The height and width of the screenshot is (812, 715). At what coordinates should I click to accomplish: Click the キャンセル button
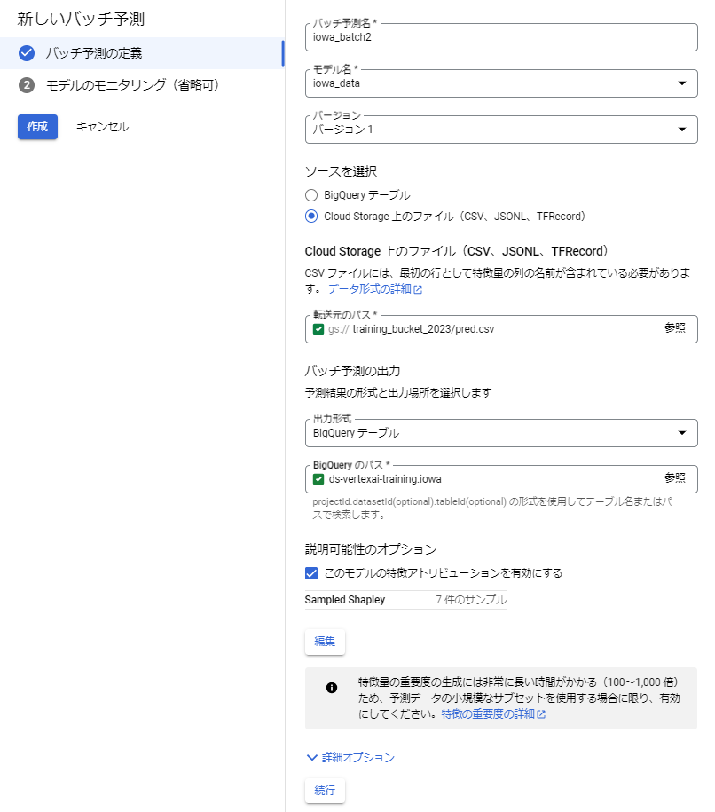tap(103, 127)
